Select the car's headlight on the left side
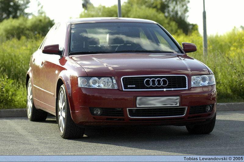244x162 pixels. point(97,82)
